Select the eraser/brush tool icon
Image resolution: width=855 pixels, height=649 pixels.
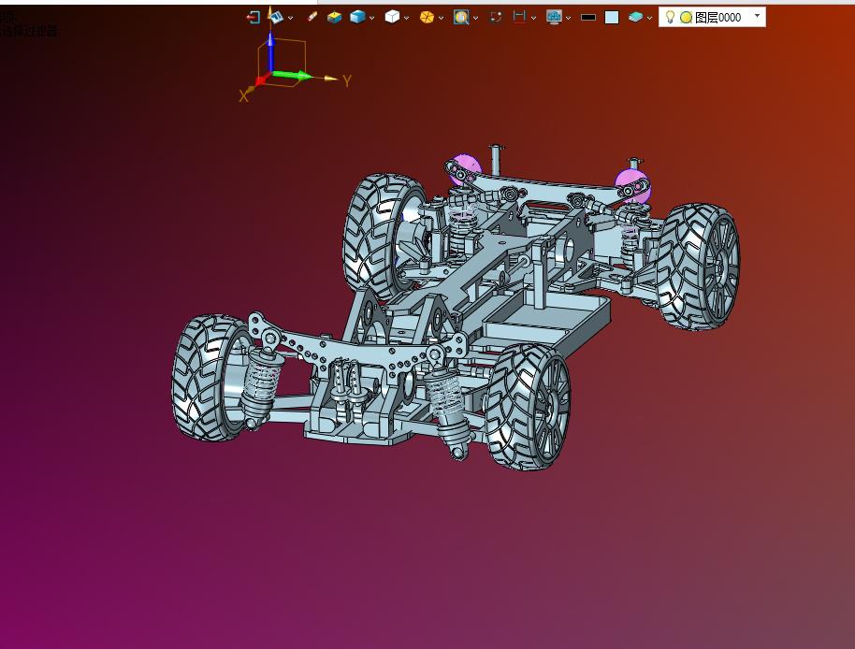312,17
